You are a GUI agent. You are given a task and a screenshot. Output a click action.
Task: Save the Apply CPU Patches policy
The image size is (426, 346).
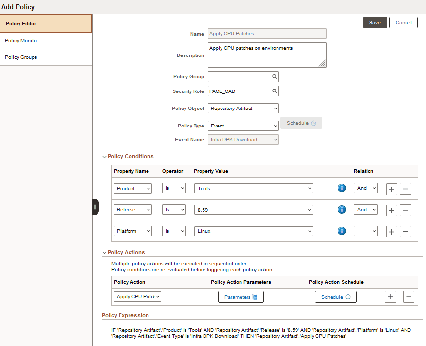[x=374, y=22]
